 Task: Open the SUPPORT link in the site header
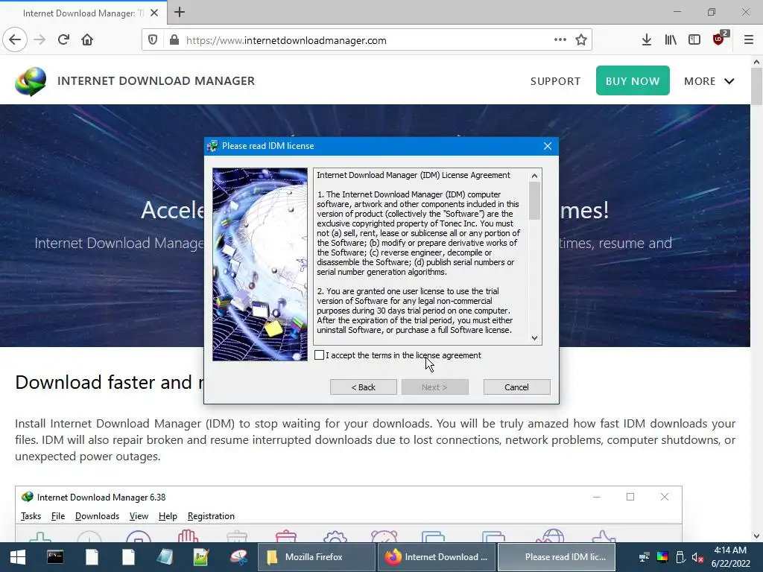(555, 81)
